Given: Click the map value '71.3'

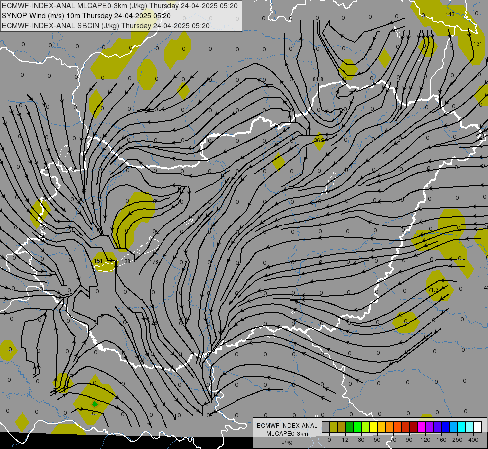Looking at the screenshot, I should [433, 290].
